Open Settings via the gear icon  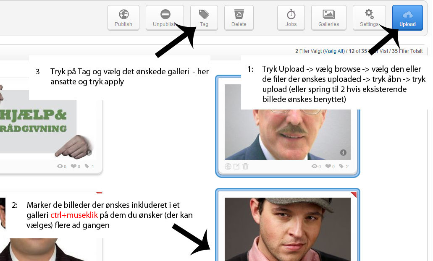pos(369,13)
